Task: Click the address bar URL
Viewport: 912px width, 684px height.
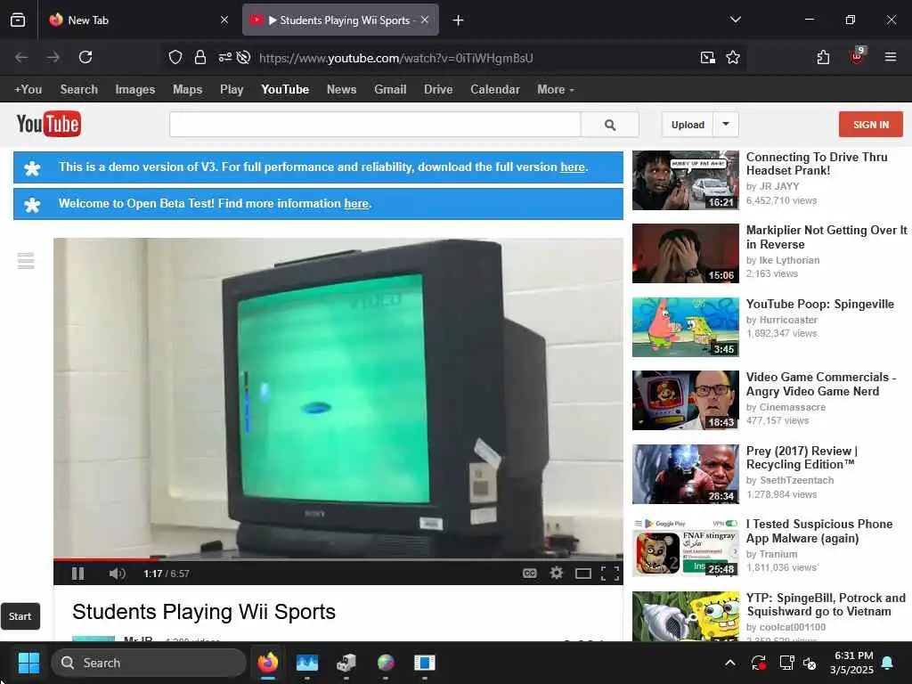Action: click(x=396, y=58)
